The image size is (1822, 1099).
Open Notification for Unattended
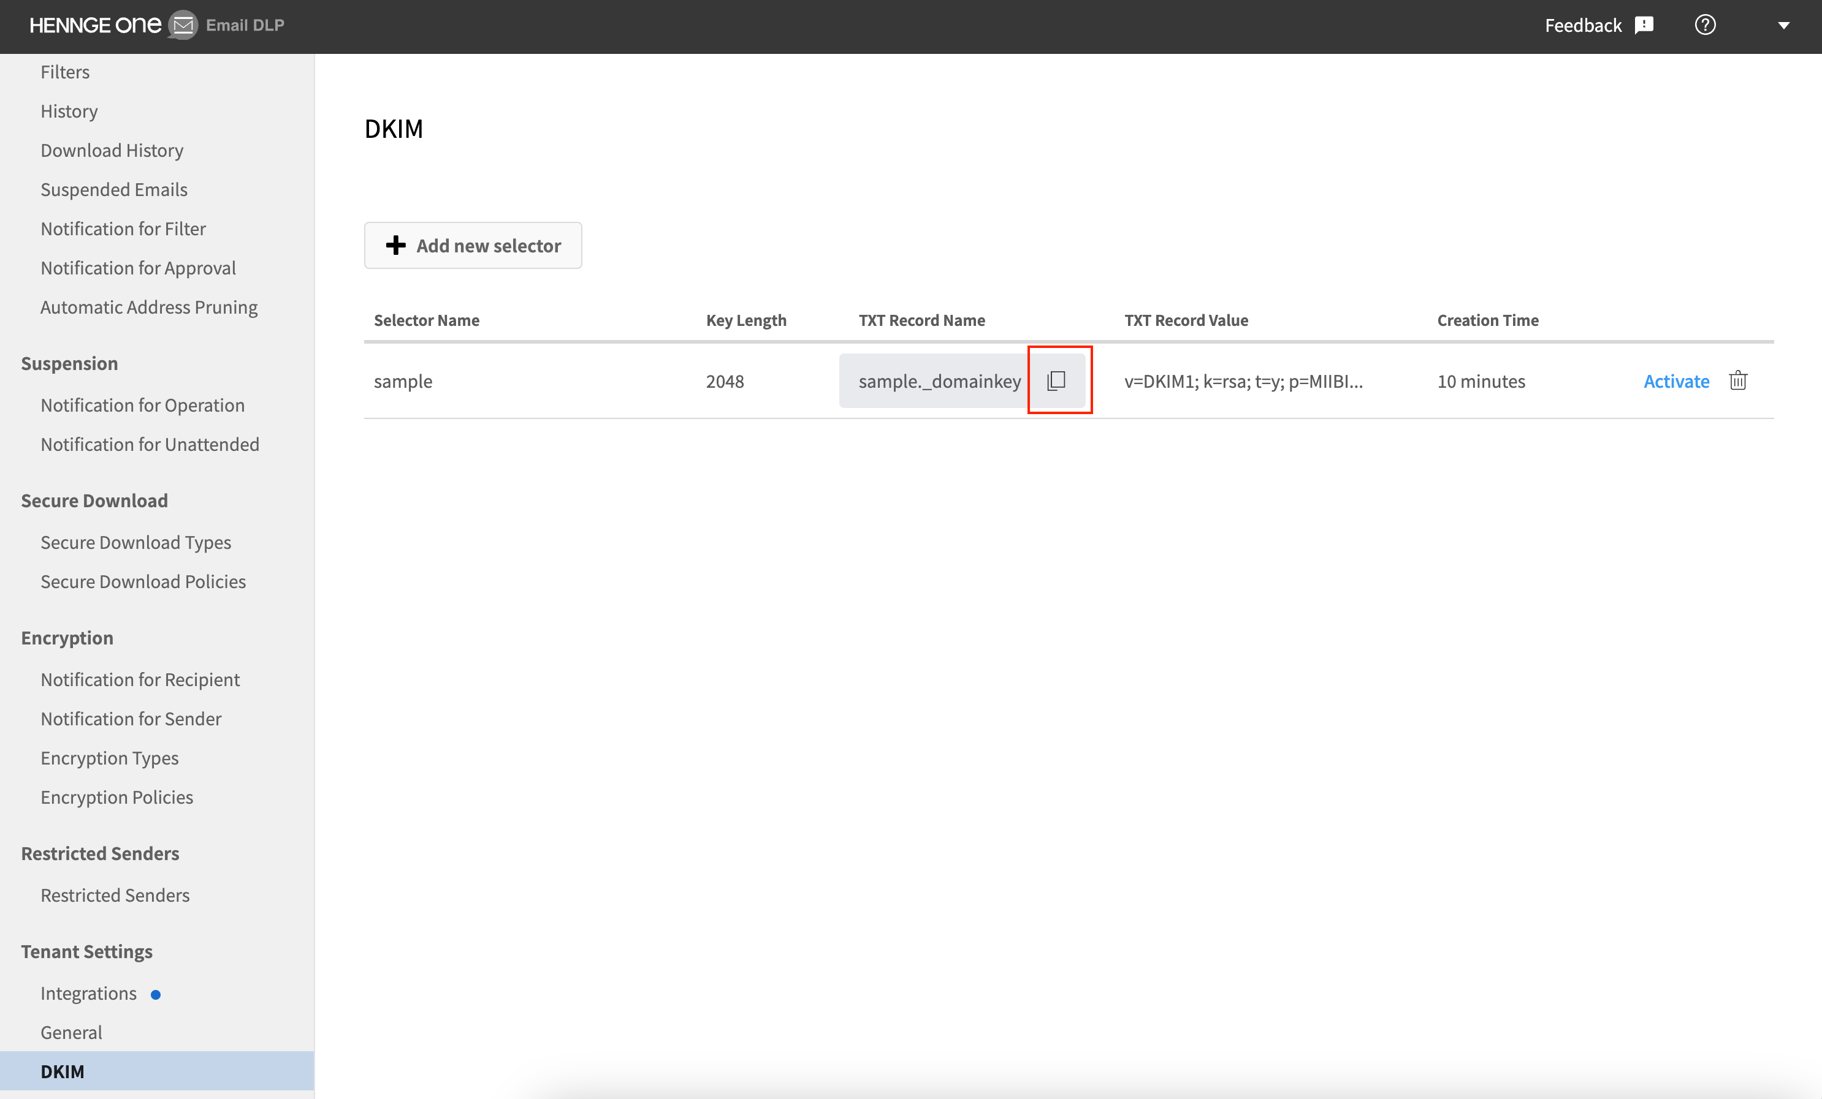click(150, 444)
